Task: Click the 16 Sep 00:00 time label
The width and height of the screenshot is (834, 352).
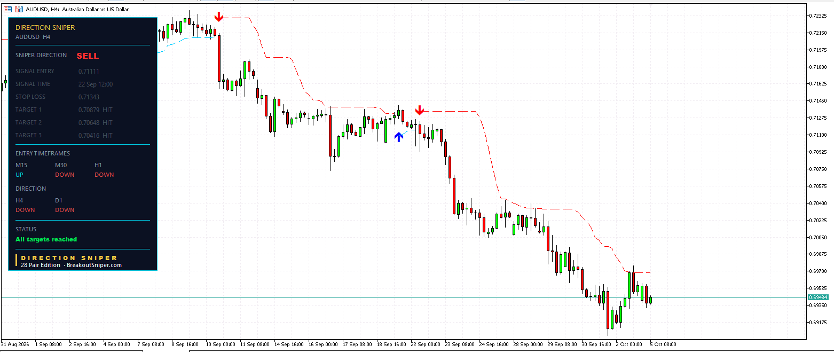Action: click(323, 345)
